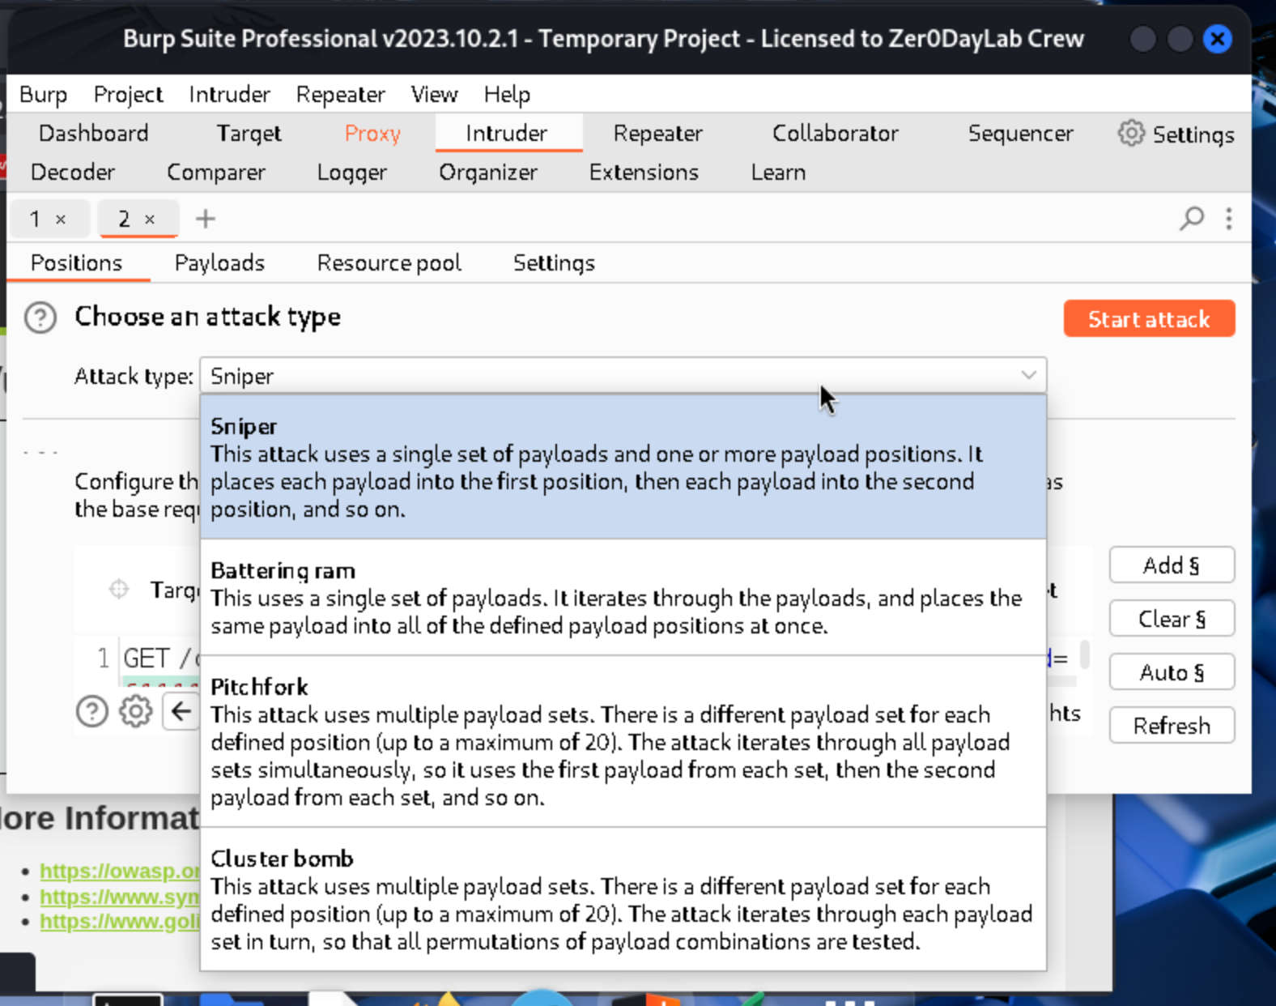
Task: Switch to the Resource pool sub-tab
Action: [x=389, y=263]
